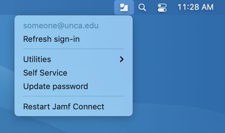Image resolution: width=225 pixels, height=133 pixels.
Task: Select Restart Jamf Connect
Action: [64, 107]
